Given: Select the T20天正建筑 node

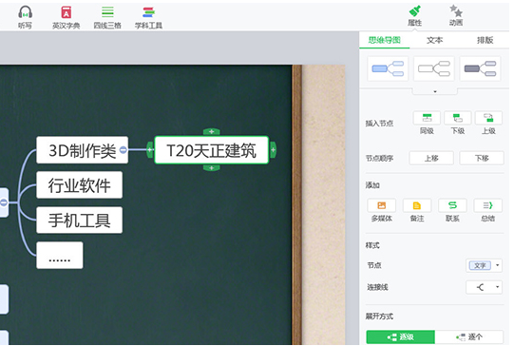Looking at the screenshot, I should pyautogui.click(x=212, y=150).
